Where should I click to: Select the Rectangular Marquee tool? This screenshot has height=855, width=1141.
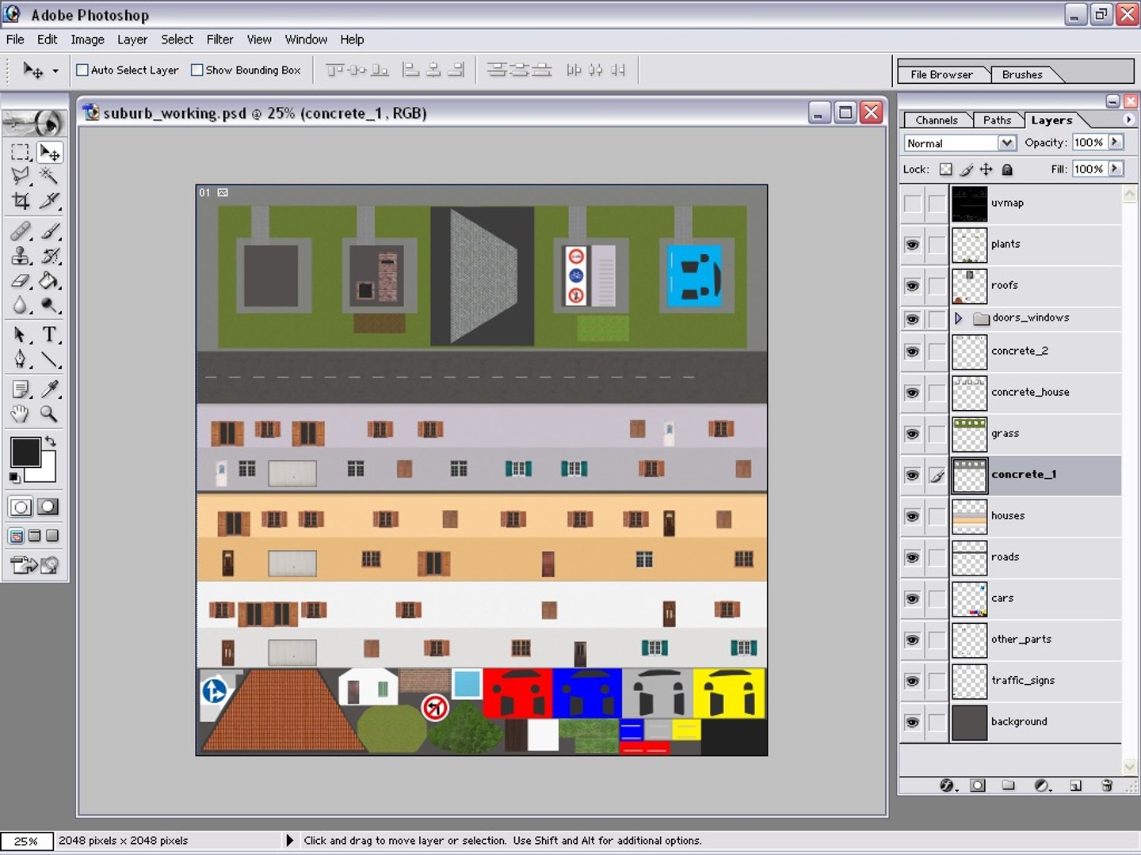coord(21,151)
